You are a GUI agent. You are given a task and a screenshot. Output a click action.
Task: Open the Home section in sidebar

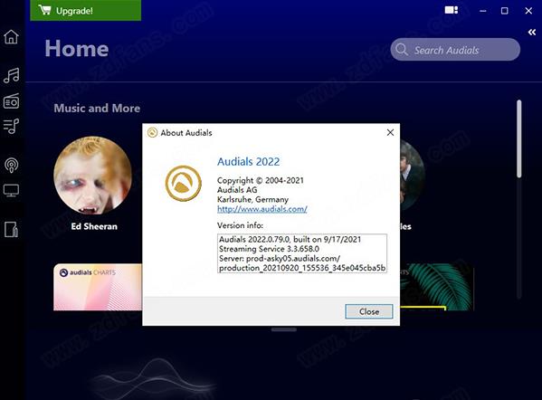tap(11, 36)
